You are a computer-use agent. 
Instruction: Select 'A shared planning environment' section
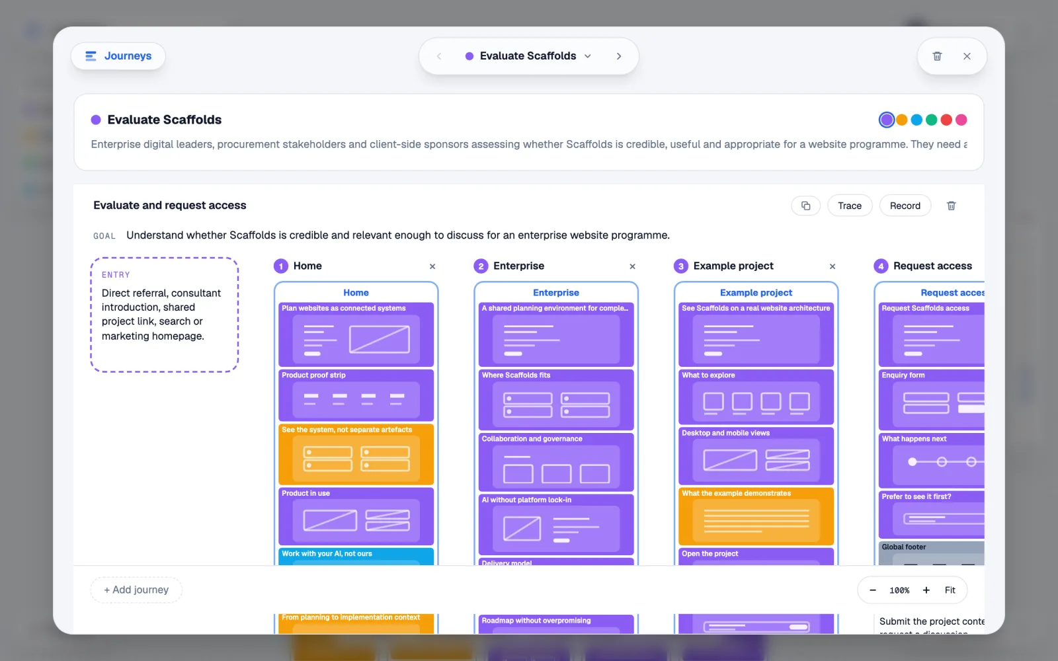click(x=556, y=334)
